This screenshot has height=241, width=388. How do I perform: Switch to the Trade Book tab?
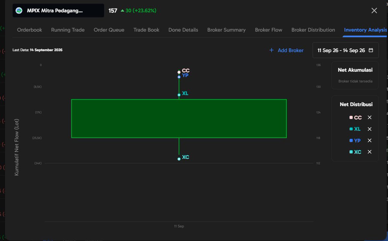click(146, 30)
